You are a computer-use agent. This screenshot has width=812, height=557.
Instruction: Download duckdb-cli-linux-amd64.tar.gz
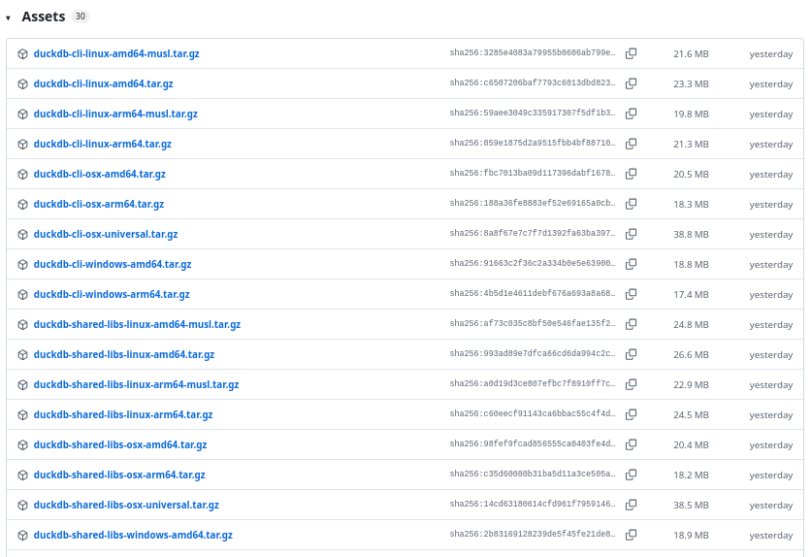(x=104, y=84)
